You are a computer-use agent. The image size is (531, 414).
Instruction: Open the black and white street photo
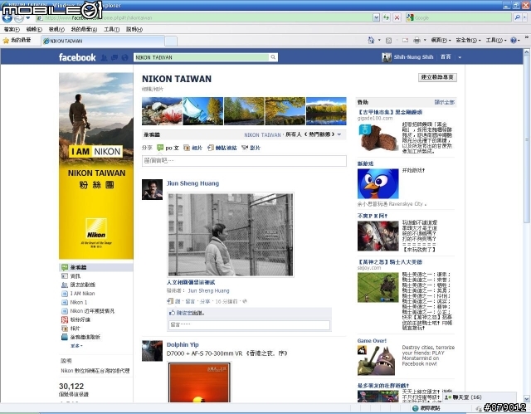click(231, 235)
